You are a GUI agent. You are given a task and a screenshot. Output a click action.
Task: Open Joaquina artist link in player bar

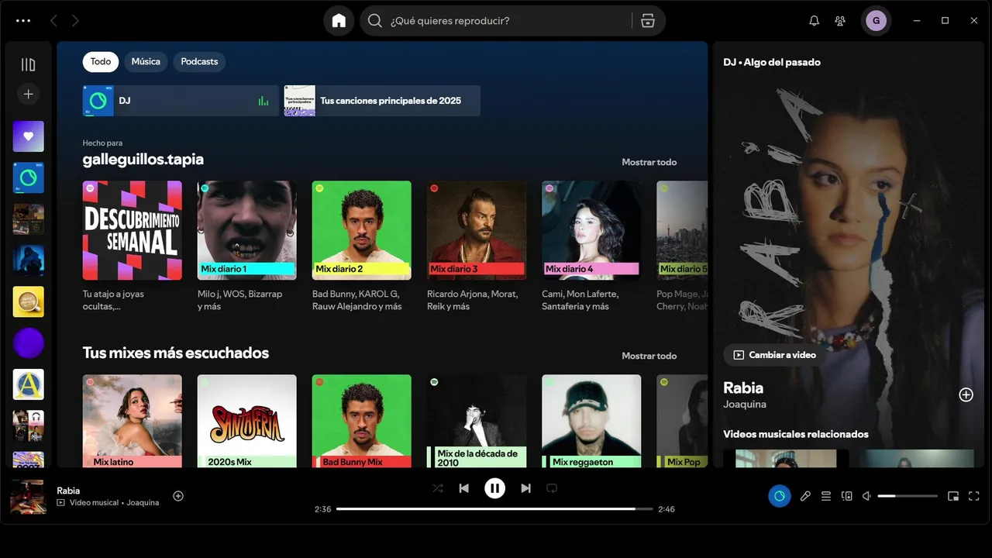point(143,503)
